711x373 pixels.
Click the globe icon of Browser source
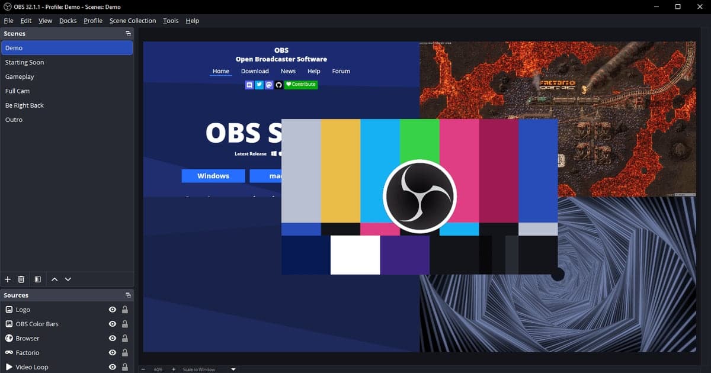9,338
